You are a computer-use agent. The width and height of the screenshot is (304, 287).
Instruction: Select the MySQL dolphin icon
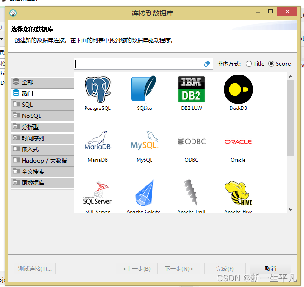(x=144, y=140)
